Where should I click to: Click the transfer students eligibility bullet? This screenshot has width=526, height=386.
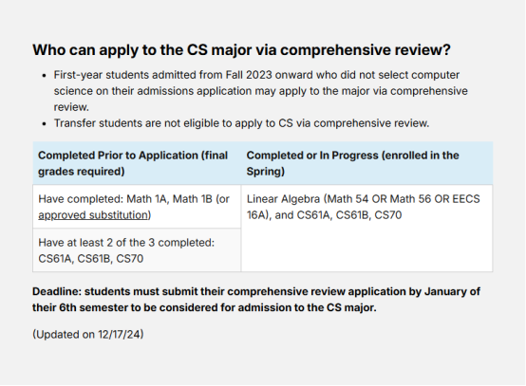click(x=241, y=123)
